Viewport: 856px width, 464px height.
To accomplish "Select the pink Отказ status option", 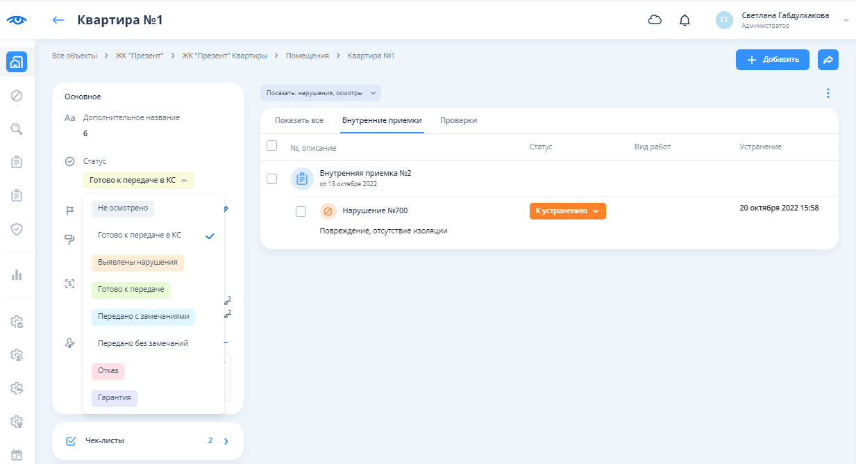I will pos(108,371).
